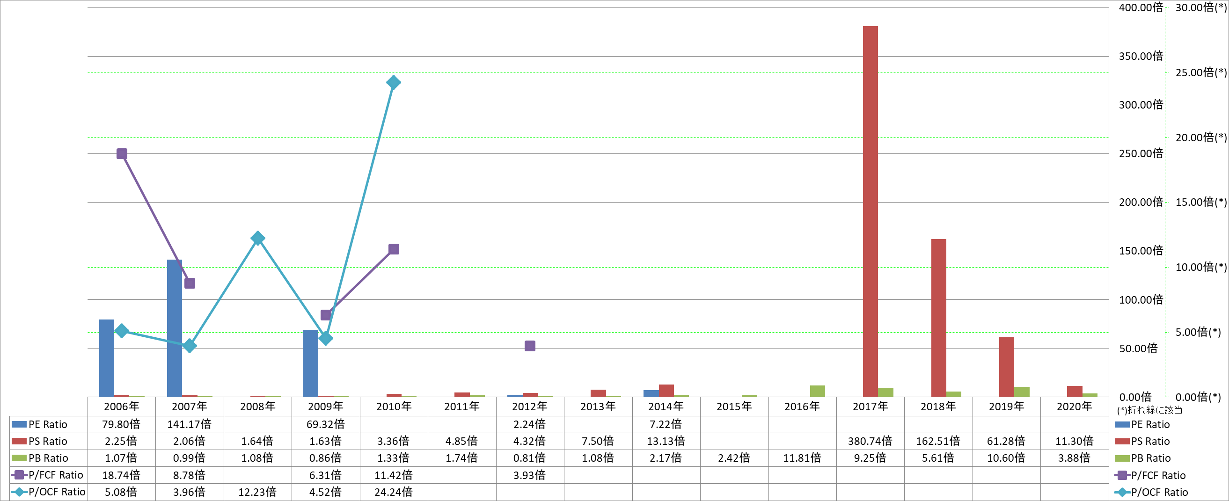Click the 2006年 column header
Screen dimensions: 1229x501
pyautogui.click(x=121, y=407)
